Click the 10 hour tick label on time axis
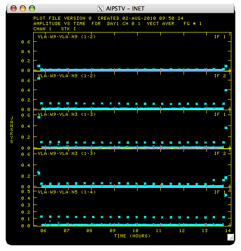Image resolution: width=241 pixels, height=251 pixels. pyautogui.click(x=135, y=231)
